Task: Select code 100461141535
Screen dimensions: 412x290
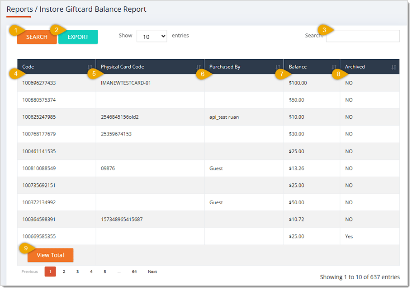Action: click(x=39, y=151)
